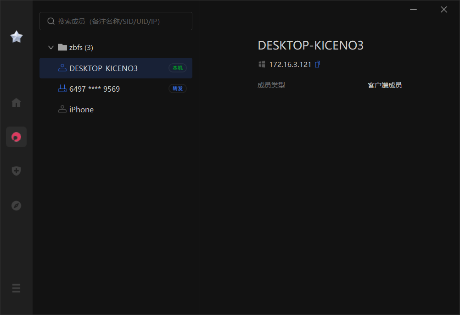The width and height of the screenshot is (460, 315).
Task: Copy the IP address 172.16.3.121
Action: click(x=317, y=64)
